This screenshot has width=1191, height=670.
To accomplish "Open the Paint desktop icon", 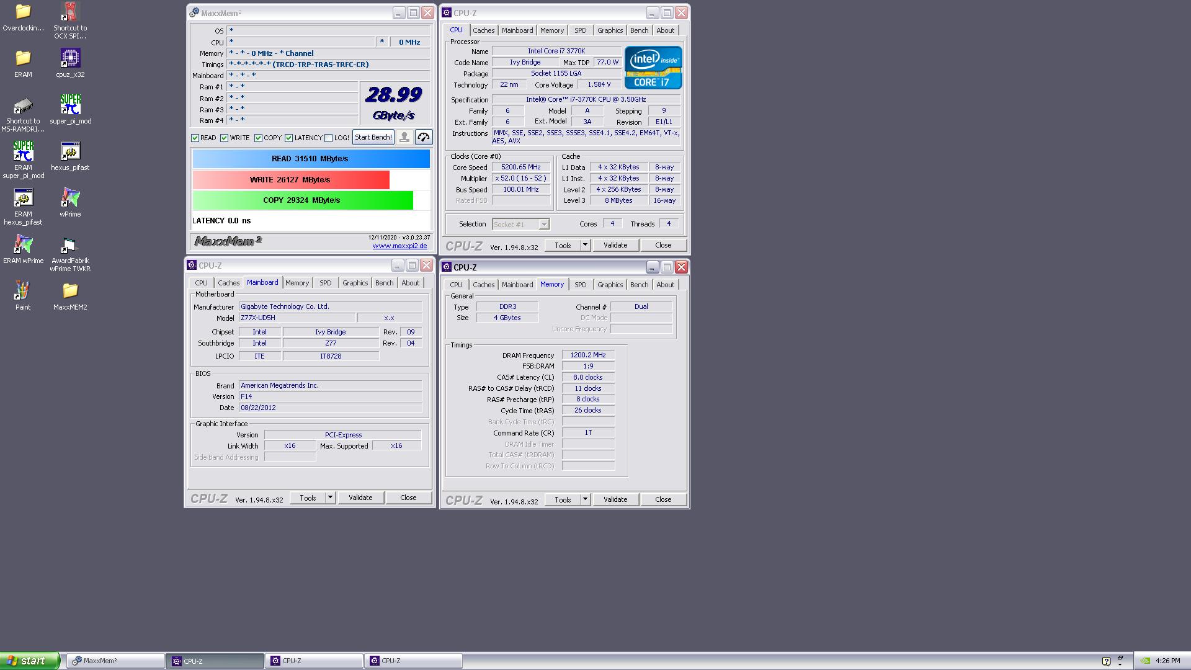I will (23, 296).
